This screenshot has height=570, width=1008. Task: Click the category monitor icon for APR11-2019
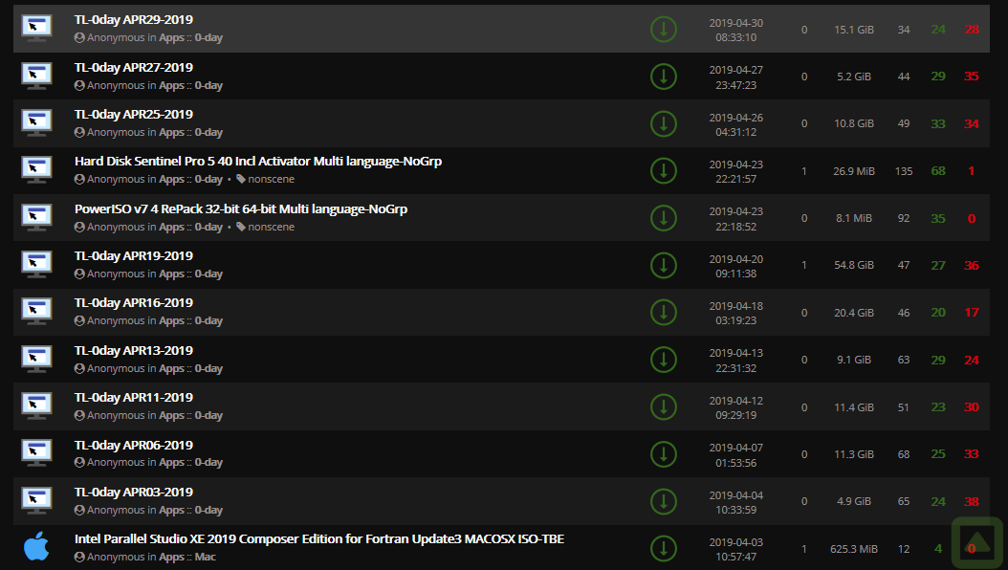(36, 406)
